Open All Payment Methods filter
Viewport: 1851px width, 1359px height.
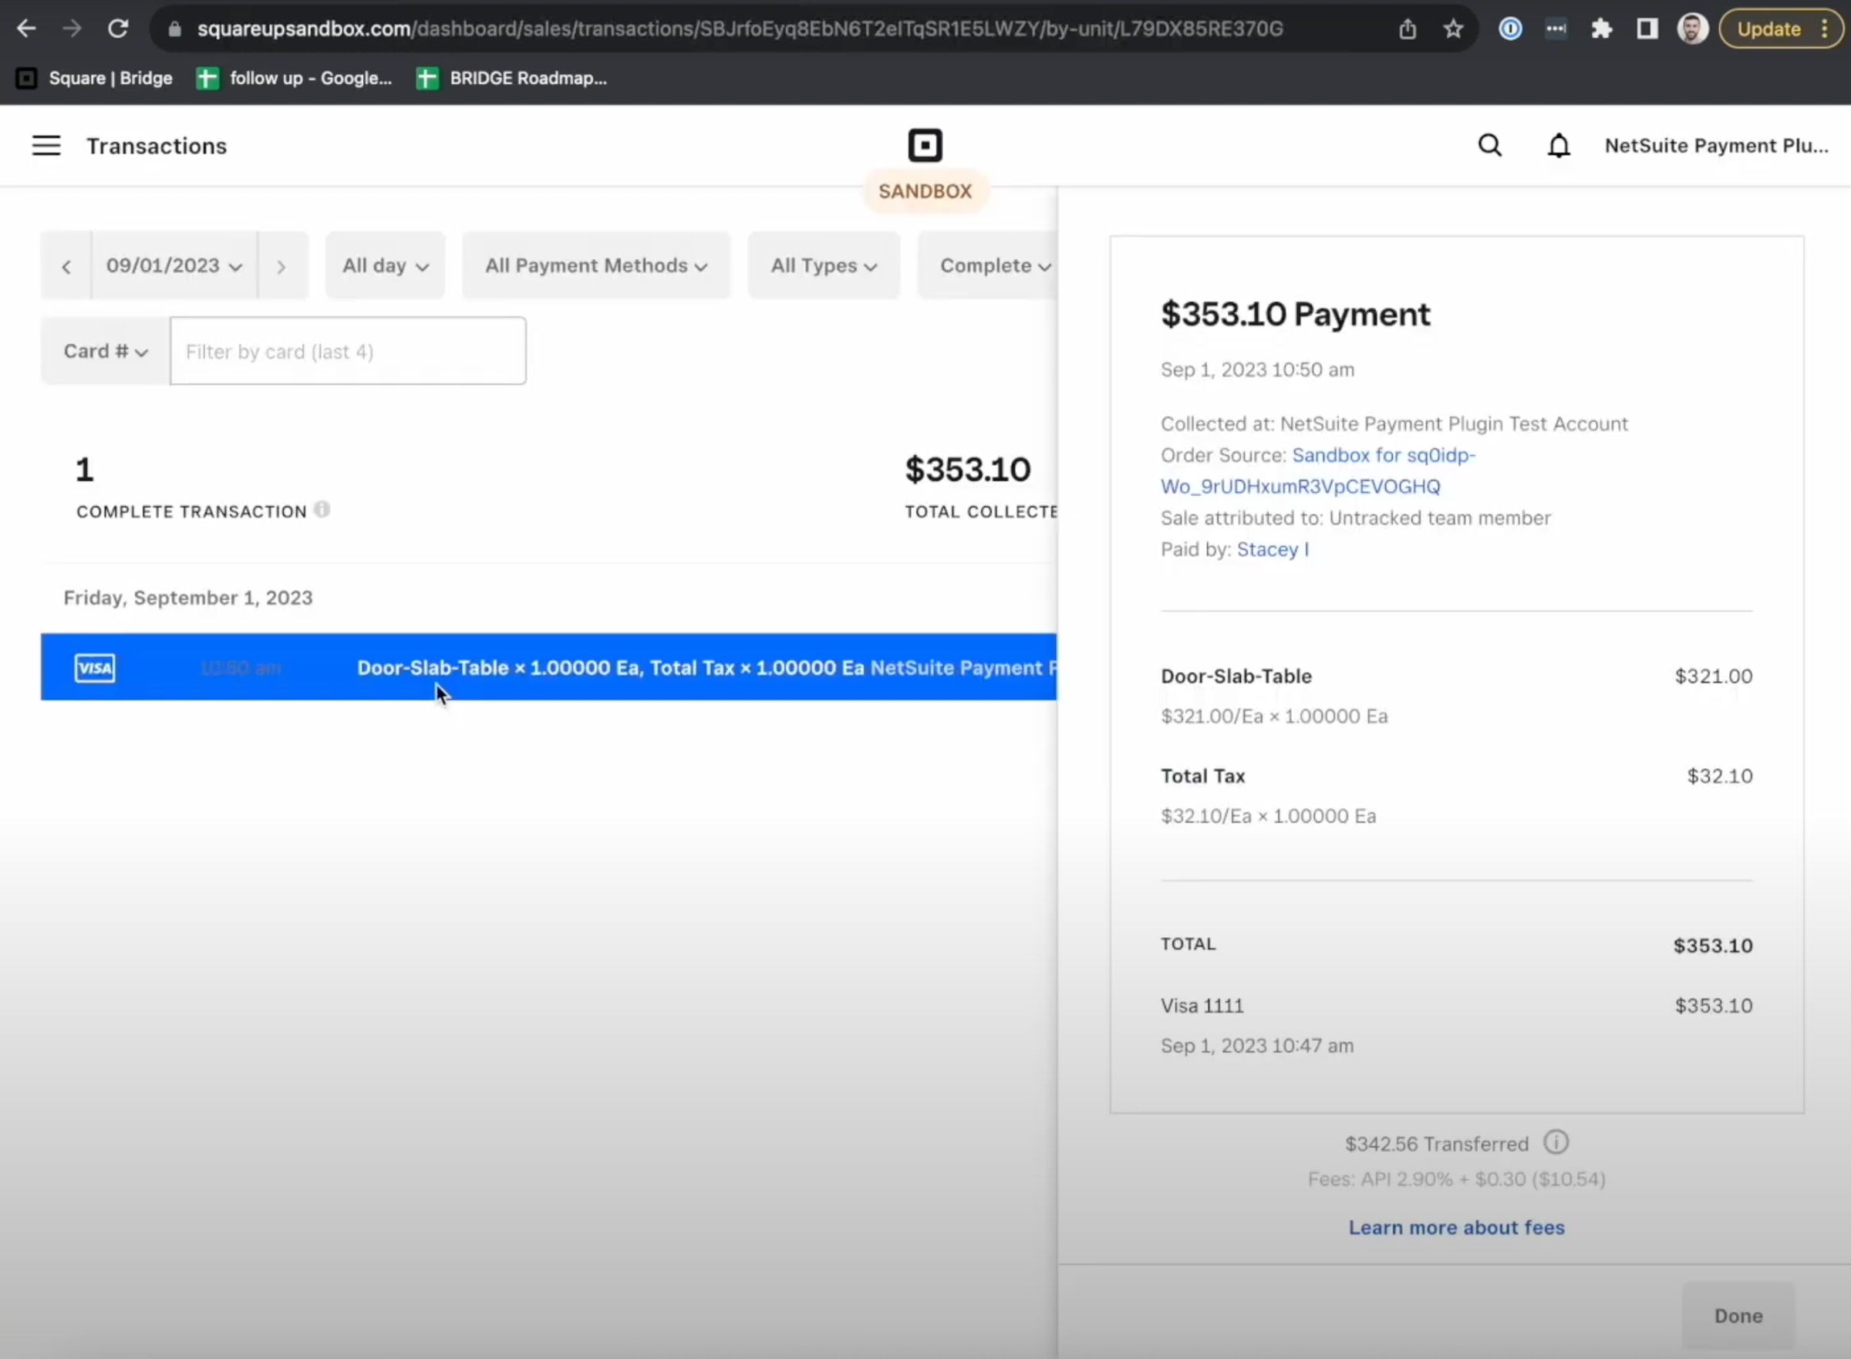pyautogui.click(x=595, y=266)
